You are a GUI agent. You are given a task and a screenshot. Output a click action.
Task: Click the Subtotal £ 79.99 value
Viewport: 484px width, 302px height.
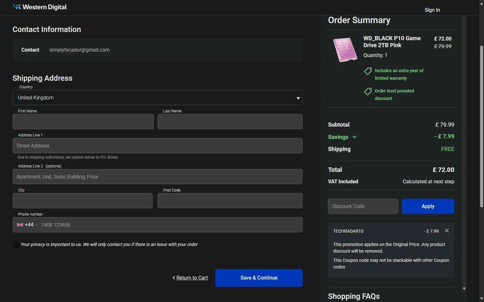point(445,125)
